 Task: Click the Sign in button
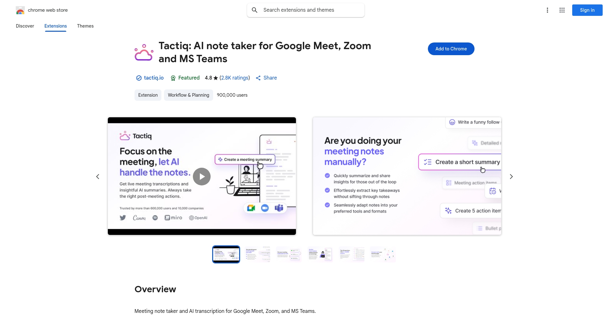point(587,10)
